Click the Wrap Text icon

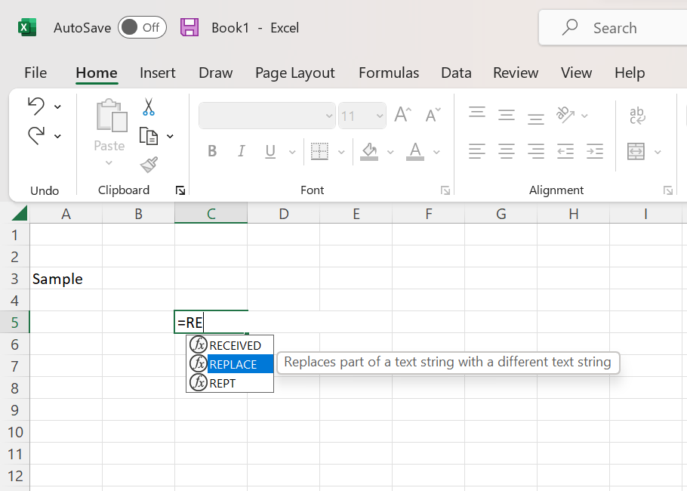637,116
